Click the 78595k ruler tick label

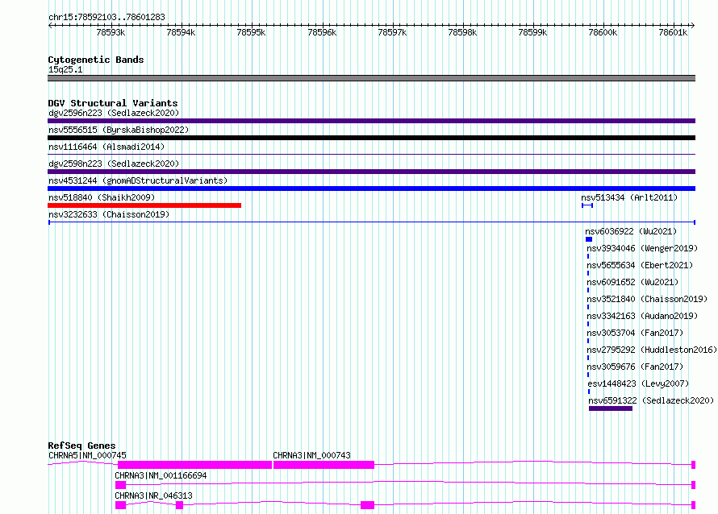pyautogui.click(x=251, y=32)
